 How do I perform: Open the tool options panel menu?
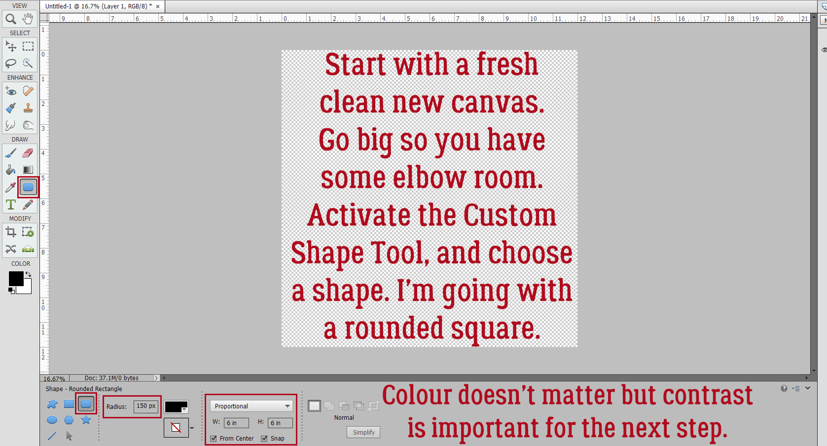point(796,389)
